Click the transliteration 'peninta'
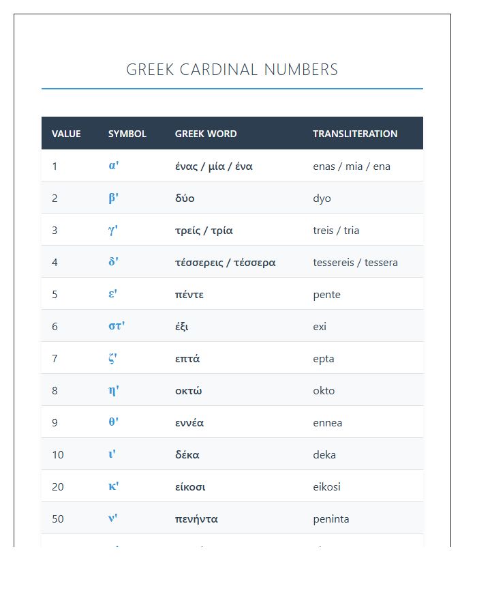The image size is (477, 614). 330,519
